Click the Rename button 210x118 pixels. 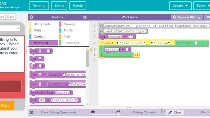39,6
